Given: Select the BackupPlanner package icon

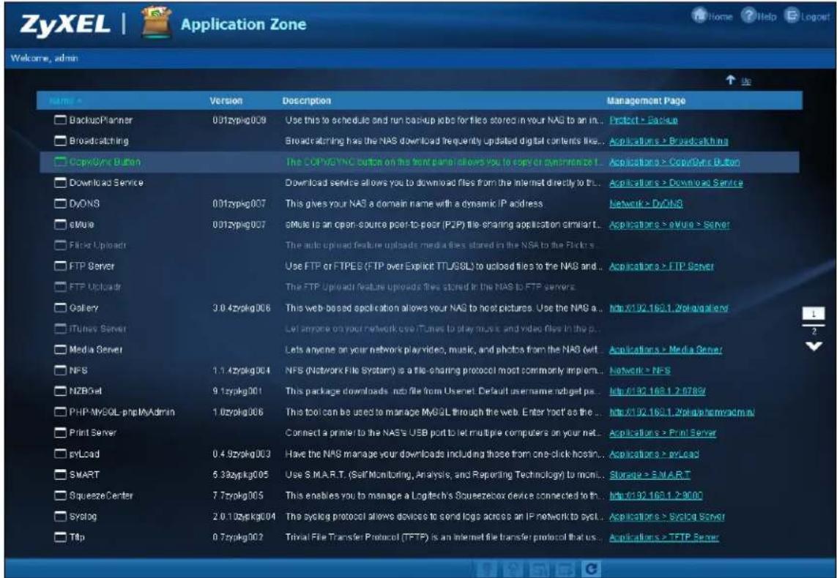Looking at the screenshot, I should 60,119.
